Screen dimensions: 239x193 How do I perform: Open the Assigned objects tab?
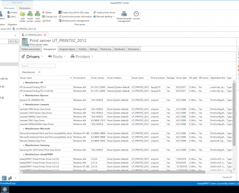(67, 49)
